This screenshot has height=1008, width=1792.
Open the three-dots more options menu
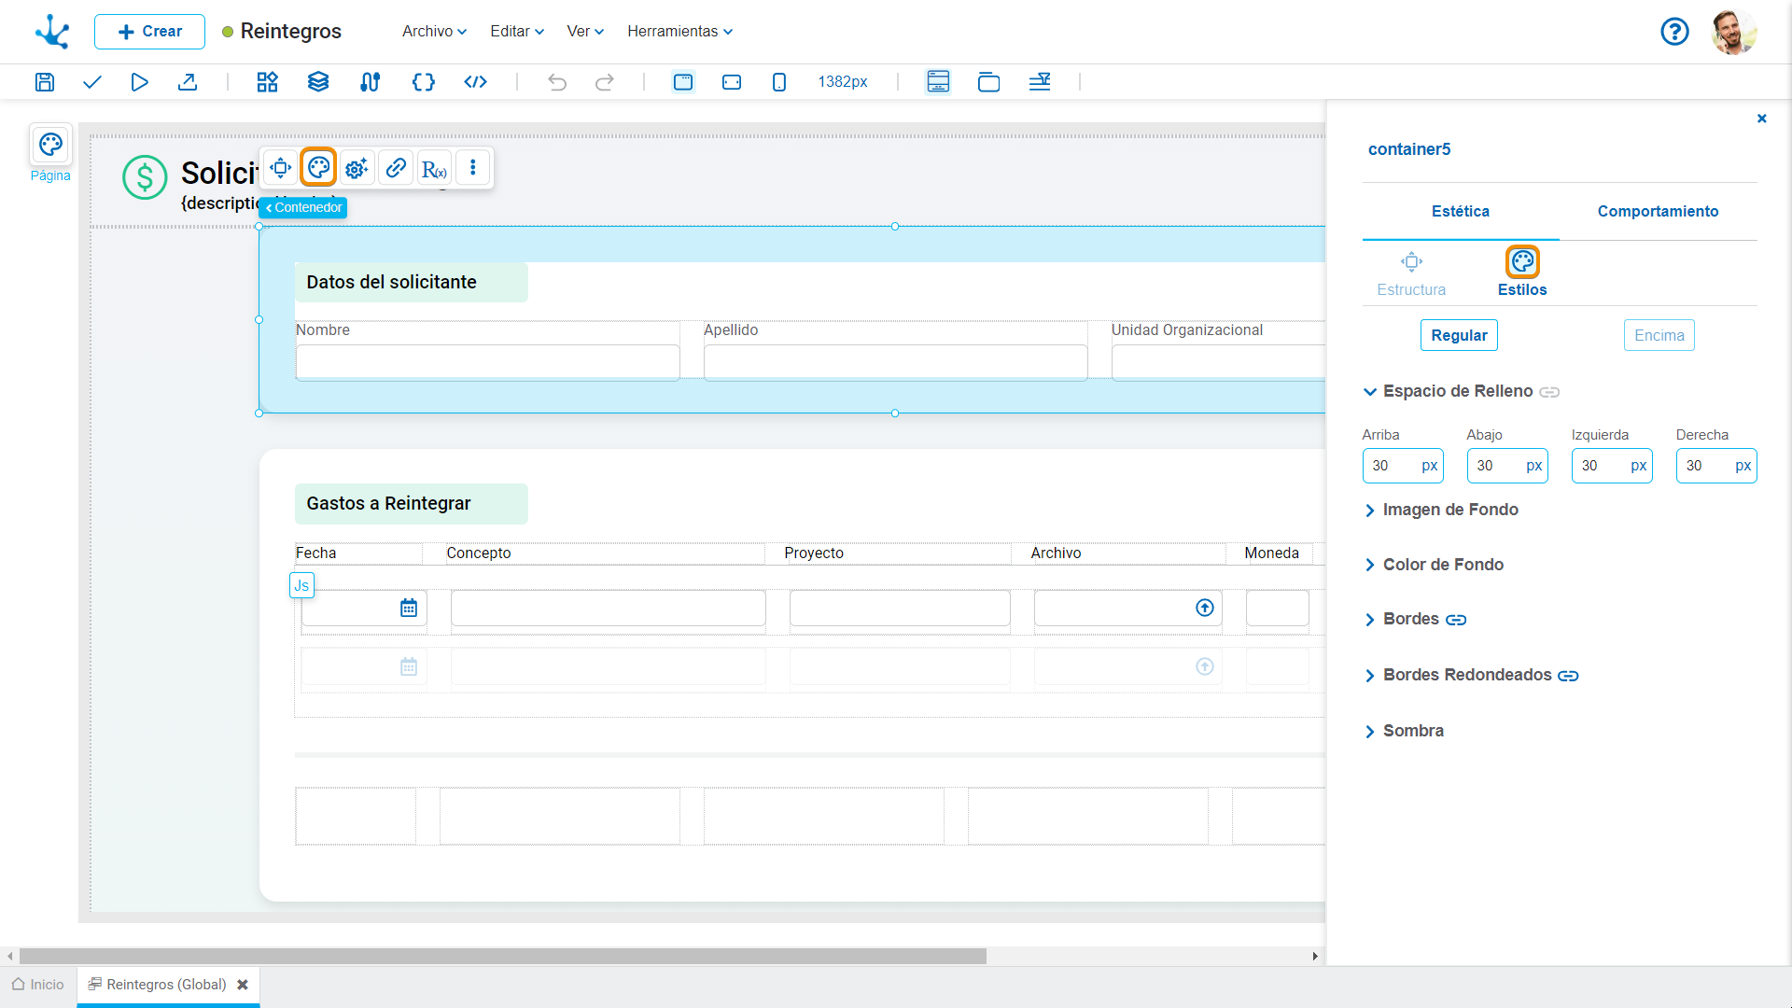[473, 168]
